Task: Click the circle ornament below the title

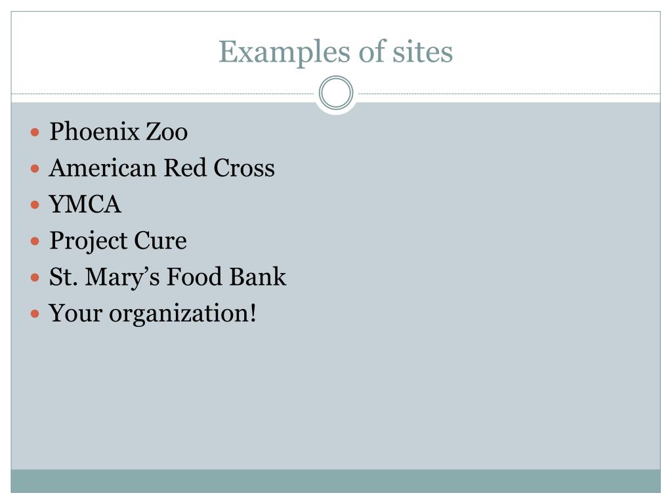Action: [336, 93]
